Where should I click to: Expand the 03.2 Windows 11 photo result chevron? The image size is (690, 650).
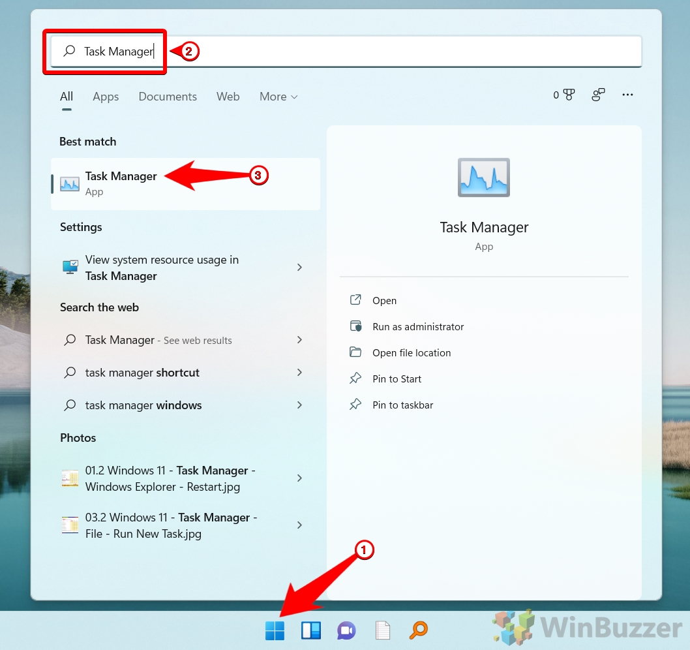click(300, 525)
